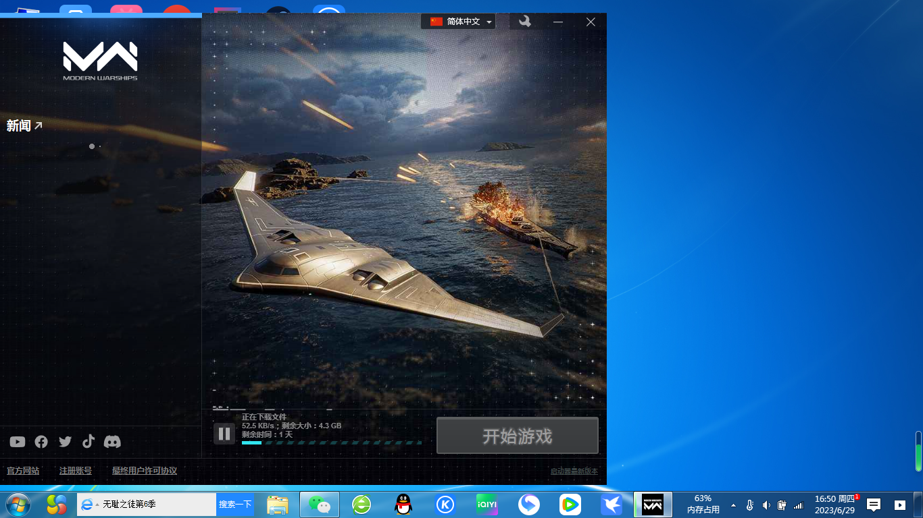Open the notification action center icon
The width and height of the screenshot is (923, 518).
874,505
